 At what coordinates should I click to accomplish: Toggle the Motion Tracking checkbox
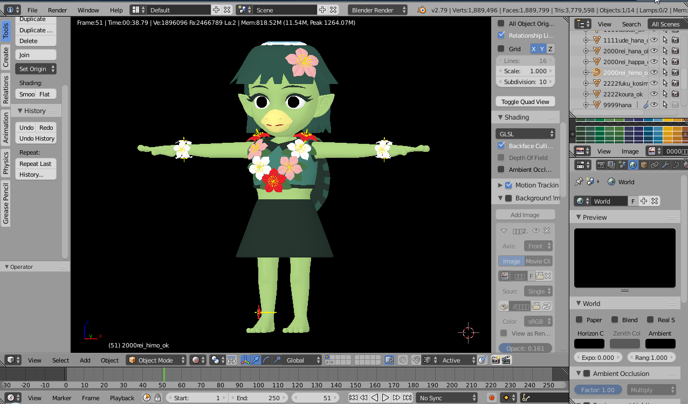point(508,185)
